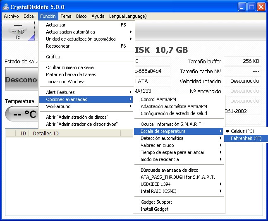Viewport: 268px width, 221px height.
Task: Click the Tamaño buffer 256 KB field
Action: 242,61
